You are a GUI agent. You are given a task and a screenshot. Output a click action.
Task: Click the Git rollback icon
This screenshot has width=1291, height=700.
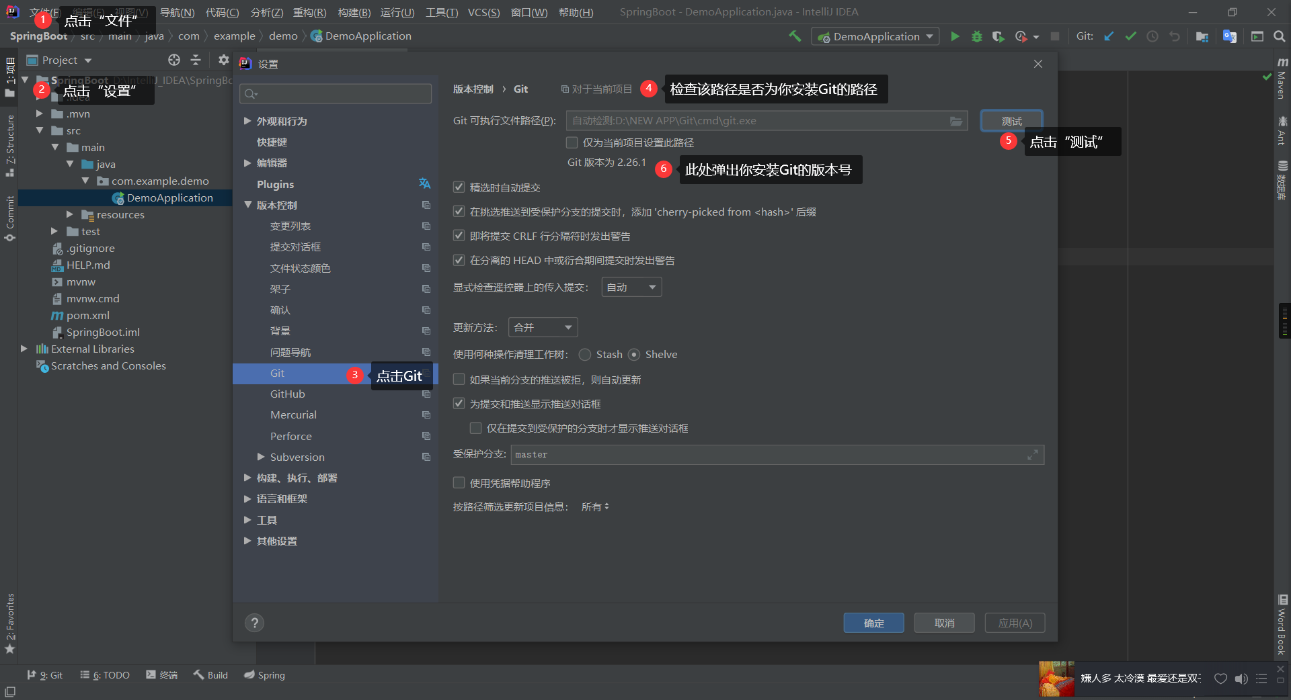coord(1174,36)
